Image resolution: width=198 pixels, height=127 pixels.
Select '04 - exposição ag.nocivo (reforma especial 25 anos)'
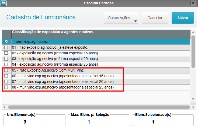click(55, 65)
